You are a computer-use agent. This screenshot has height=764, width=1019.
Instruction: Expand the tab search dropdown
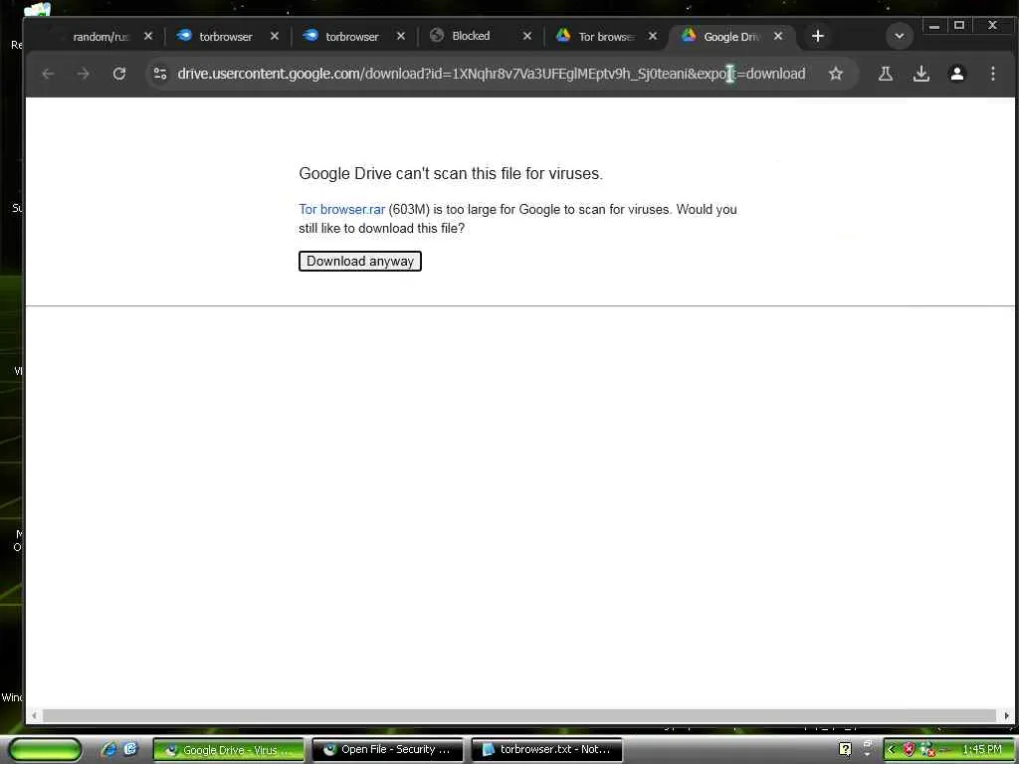click(x=900, y=37)
